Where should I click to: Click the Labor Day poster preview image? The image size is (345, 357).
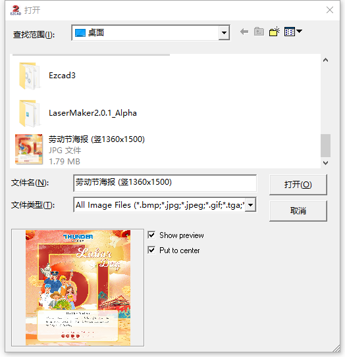(78, 287)
